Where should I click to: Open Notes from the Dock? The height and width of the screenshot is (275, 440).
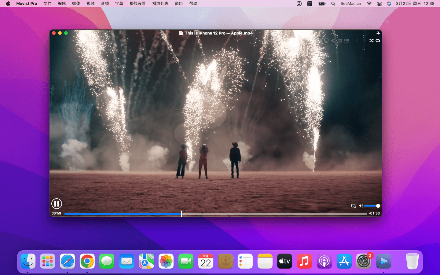click(x=265, y=261)
